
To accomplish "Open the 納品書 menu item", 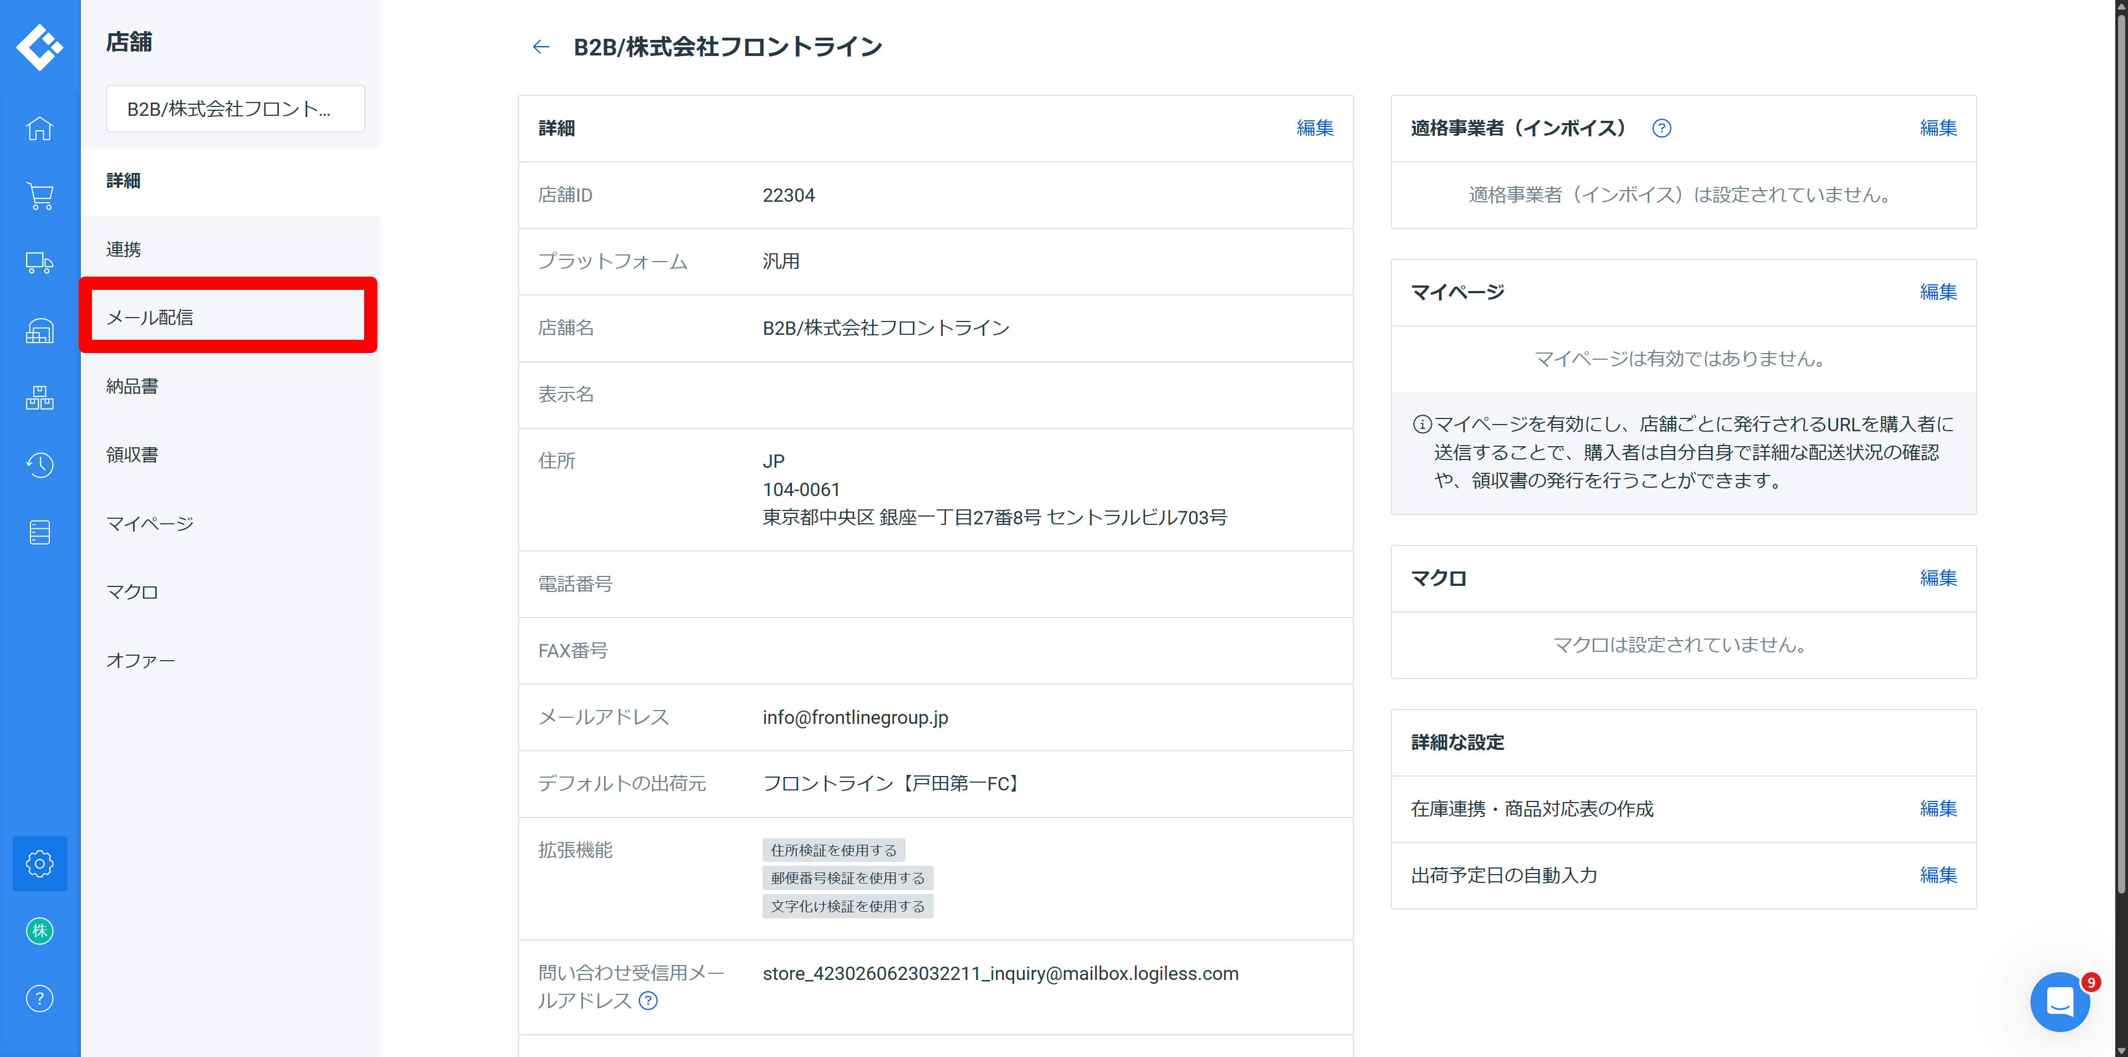I will (x=231, y=387).
